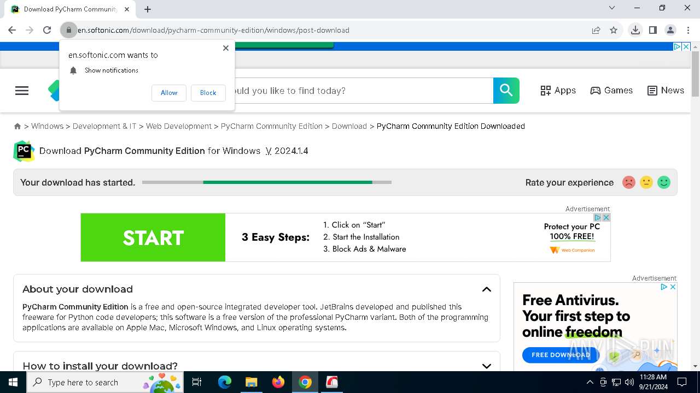The image size is (700, 393).
Task: Open Windows breadcrumb link
Action: coord(47,126)
